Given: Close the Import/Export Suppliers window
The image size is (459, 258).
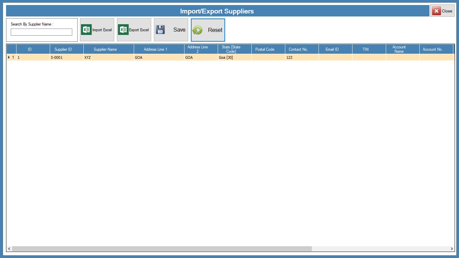Looking at the screenshot, I should (442, 11).
